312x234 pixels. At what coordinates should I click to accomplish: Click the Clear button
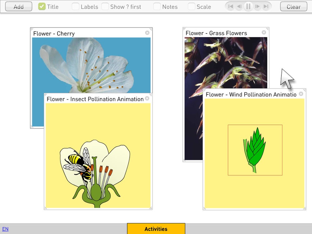click(294, 7)
